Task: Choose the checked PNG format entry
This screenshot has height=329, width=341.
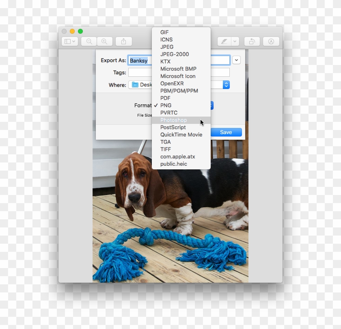Action: [x=166, y=105]
